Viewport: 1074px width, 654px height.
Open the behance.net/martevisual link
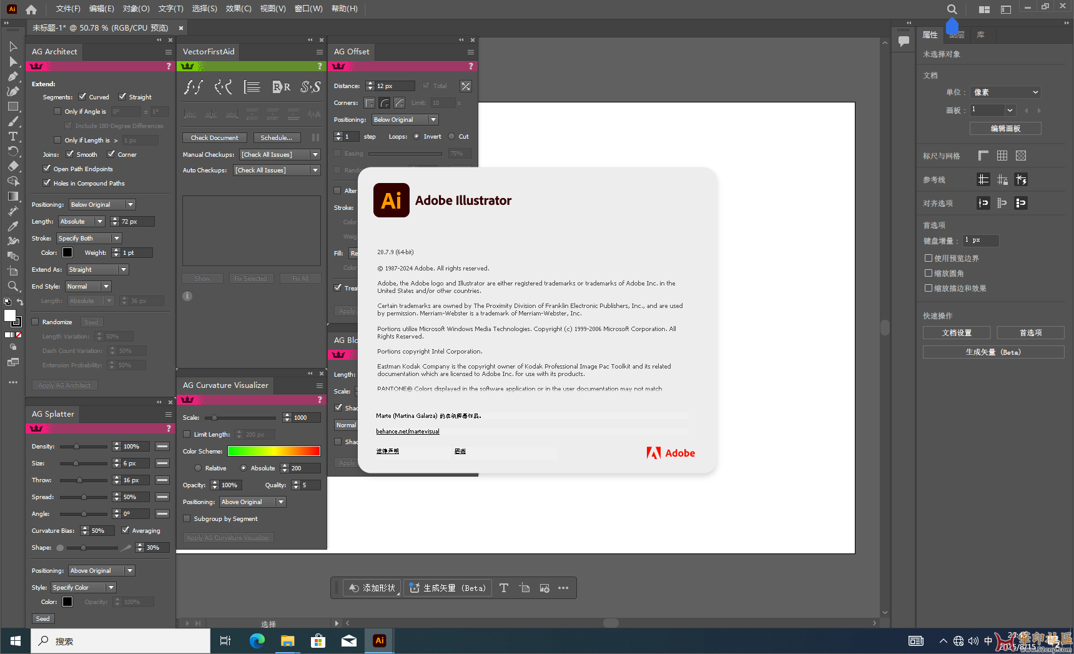408,432
